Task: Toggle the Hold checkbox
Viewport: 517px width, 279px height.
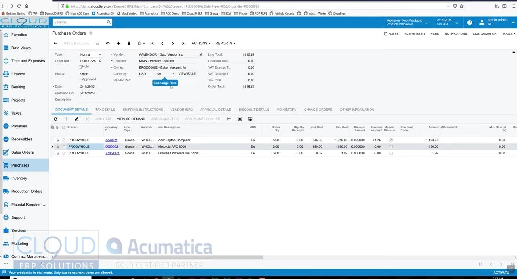Action: [x=80, y=67]
